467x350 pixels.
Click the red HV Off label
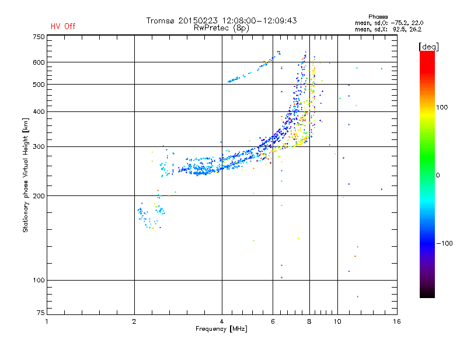(x=63, y=26)
